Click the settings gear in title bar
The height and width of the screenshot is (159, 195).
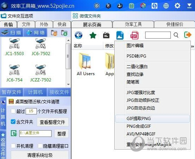point(177,6)
